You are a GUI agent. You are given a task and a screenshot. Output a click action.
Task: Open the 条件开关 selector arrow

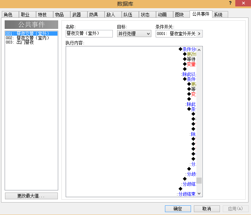coord(199,34)
